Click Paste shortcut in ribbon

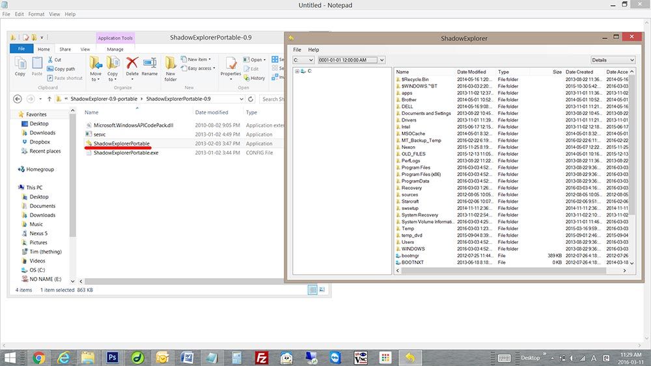pos(64,78)
